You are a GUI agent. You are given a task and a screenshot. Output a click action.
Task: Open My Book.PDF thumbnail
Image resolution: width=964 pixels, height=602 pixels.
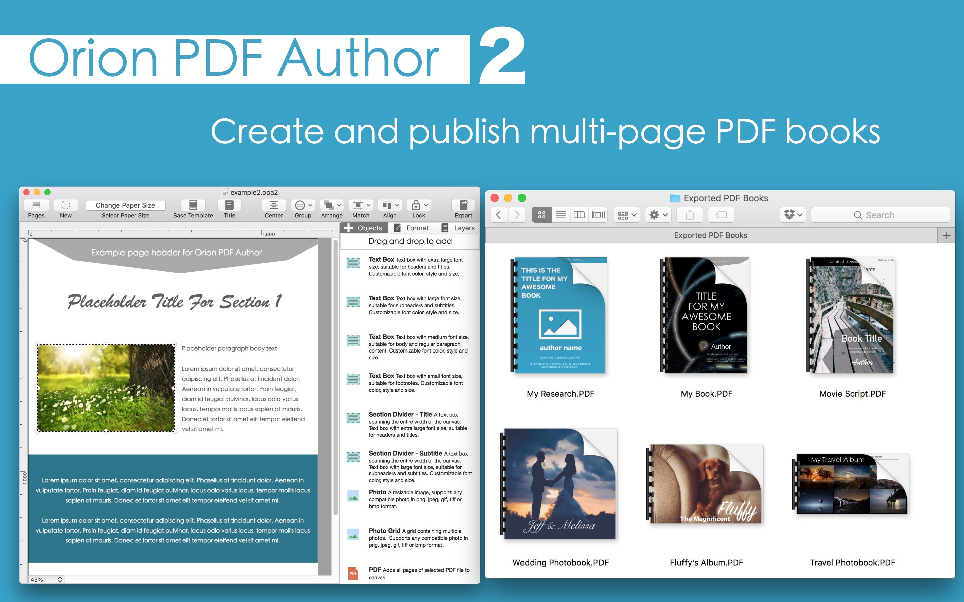tap(705, 314)
